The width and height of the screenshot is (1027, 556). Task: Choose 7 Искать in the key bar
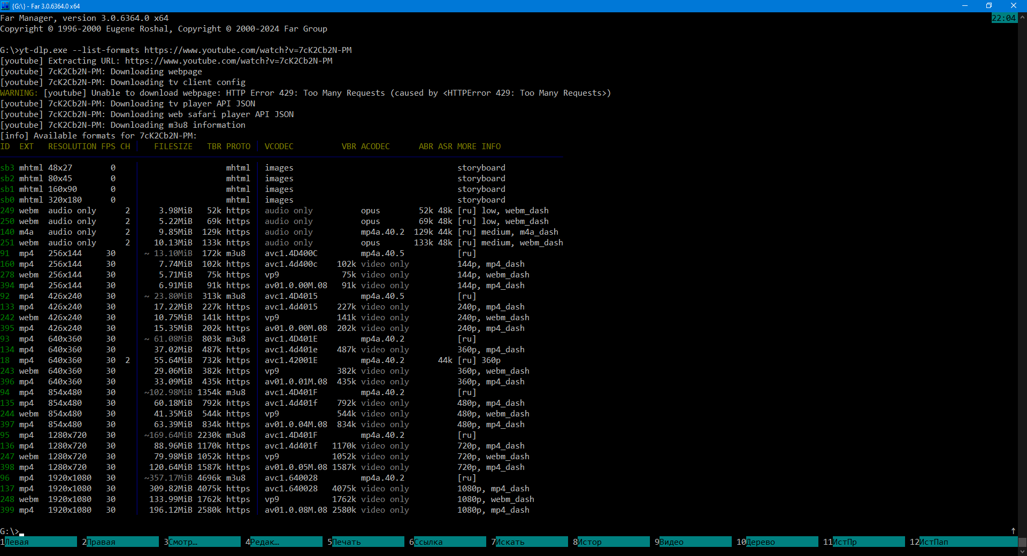tap(531, 542)
